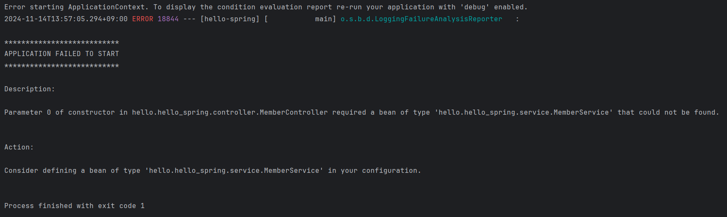The height and width of the screenshot is (217, 727).
Task: Click the 'main]' thread name in the log line
Action: click(325, 19)
